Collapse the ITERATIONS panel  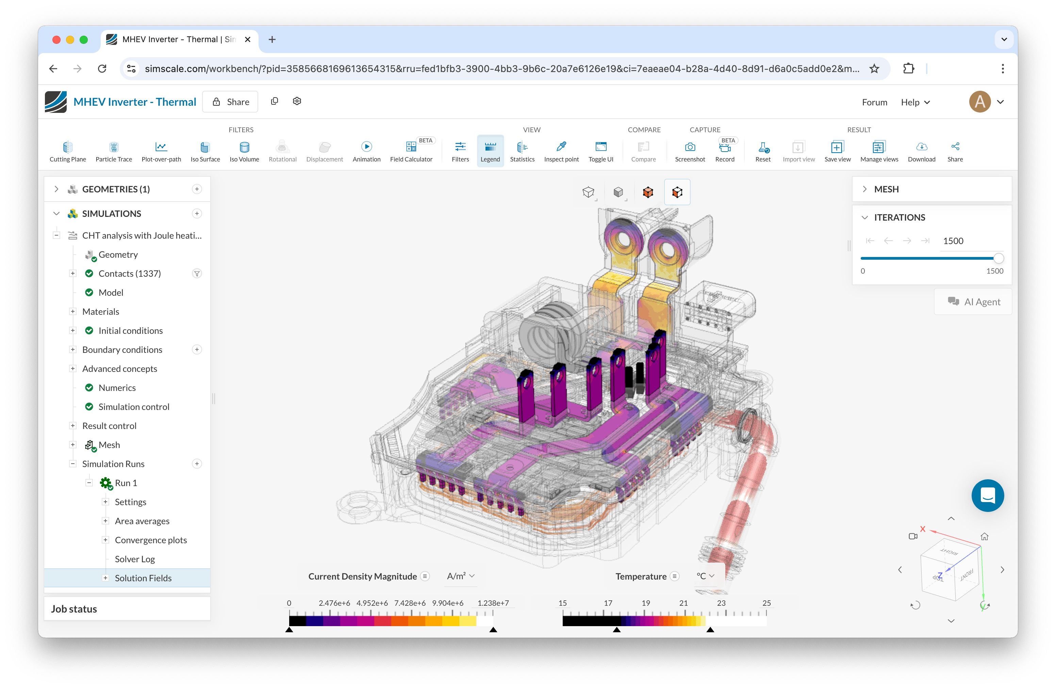click(x=864, y=218)
